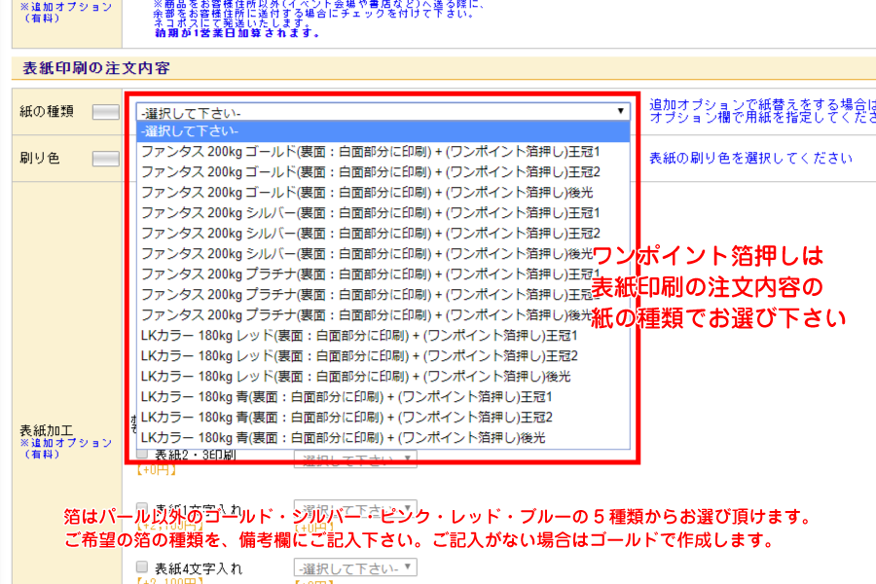Click the 表紙印刷の注文内容 section heading
The image size is (876, 584).
[x=96, y=68]
